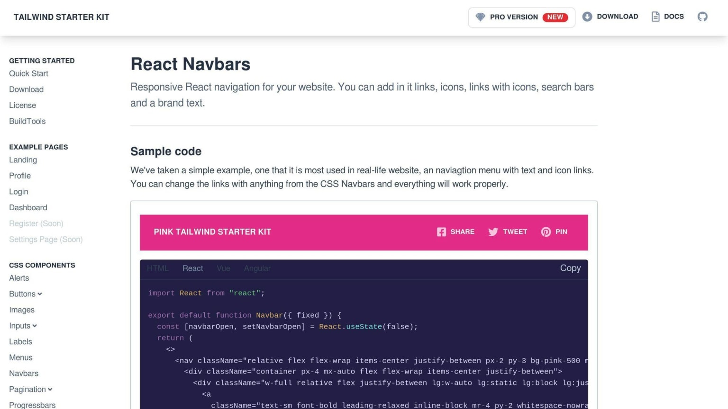Click the Facebook share icon
The height and width of the screenshot is (409, 728).
(441, 232)
